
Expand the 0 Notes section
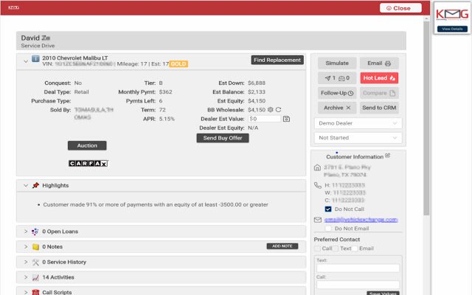pyautogui.click(x=26, y=247)
